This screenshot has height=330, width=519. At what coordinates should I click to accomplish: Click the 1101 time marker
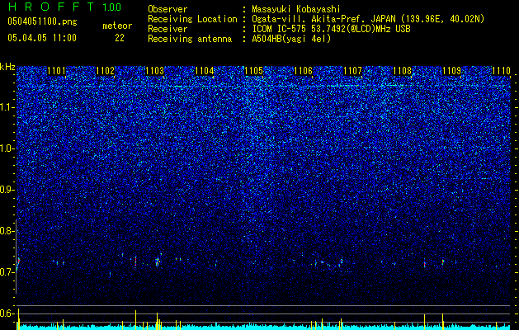[x=56, y=71]
